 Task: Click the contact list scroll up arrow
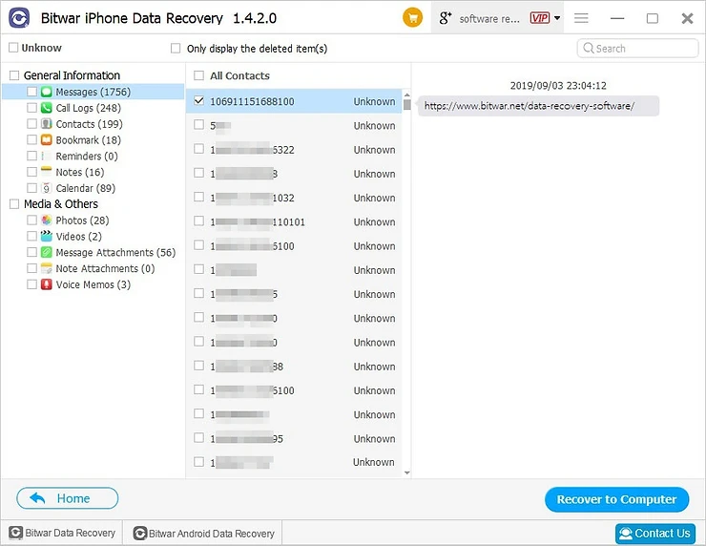[407, 95]
